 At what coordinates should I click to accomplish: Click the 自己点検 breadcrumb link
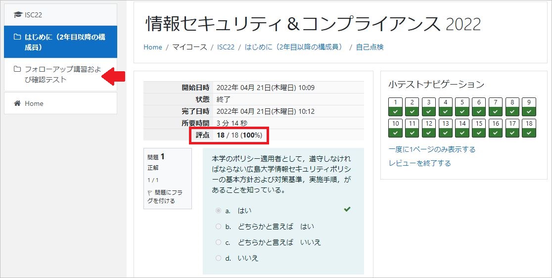tap(369, 47)
